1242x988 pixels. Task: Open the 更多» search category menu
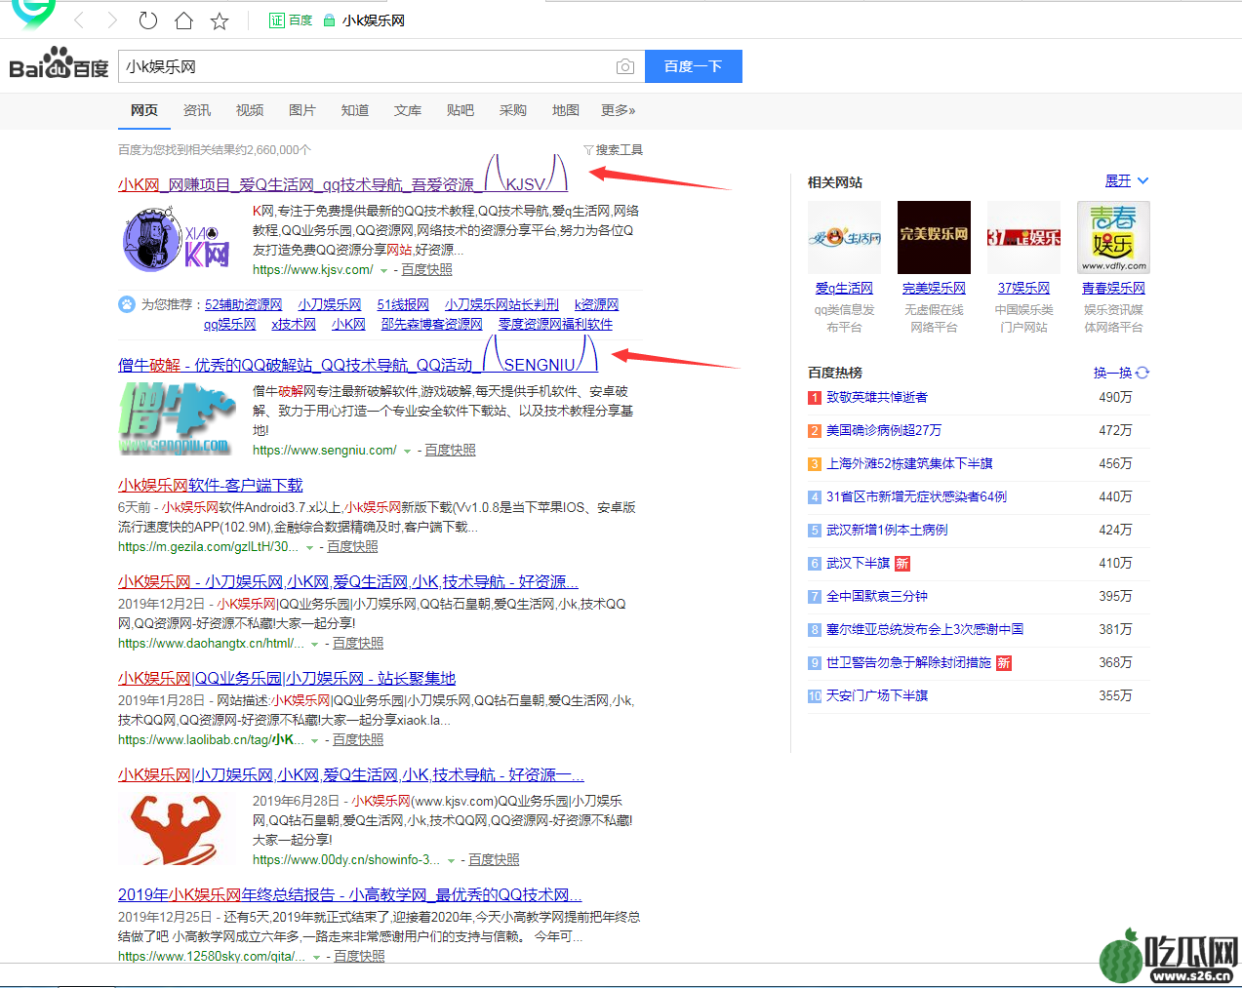[619, 110]
